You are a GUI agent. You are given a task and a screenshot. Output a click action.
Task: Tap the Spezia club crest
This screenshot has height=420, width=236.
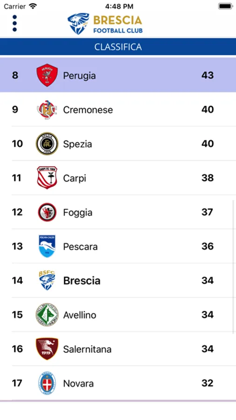click(47, 144)
